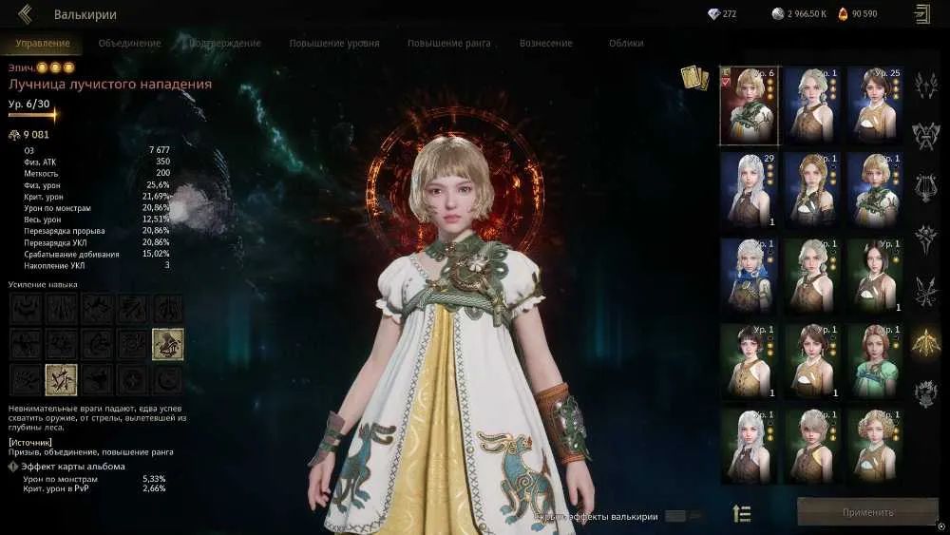Select the dagger emblem class filter icon
Image resolution: width=950 pixels, height=535 pixels.
(x=925, y=239)
